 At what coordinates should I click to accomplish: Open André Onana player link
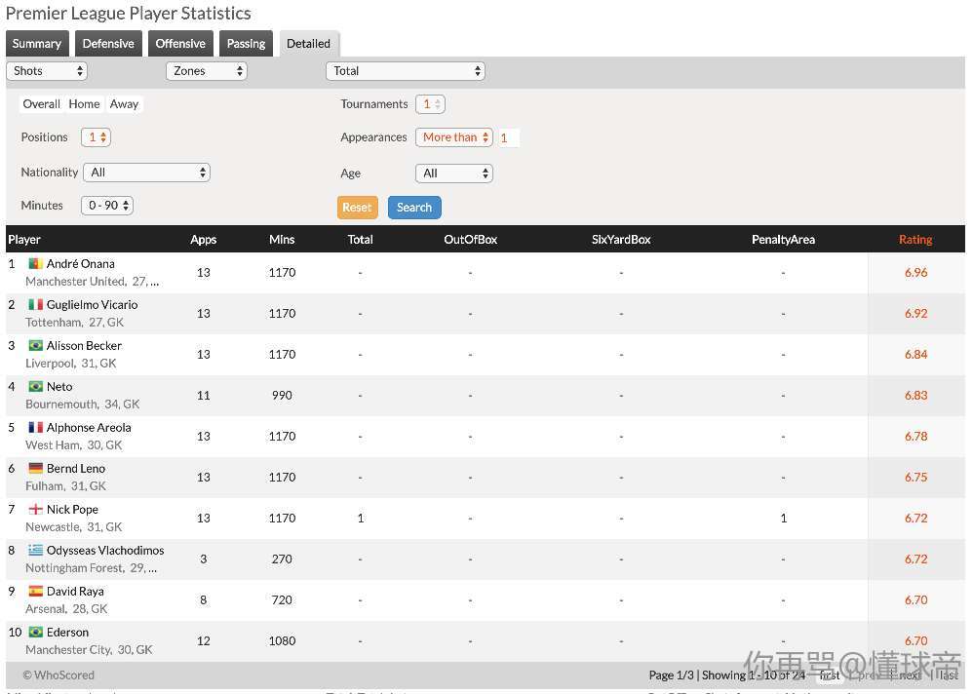(x=81, y=263)
